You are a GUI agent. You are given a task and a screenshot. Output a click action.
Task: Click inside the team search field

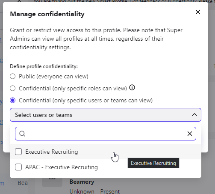pos(106,134)
